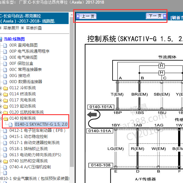This screenshot has width=183, height=183.
Task: Open 0740-4 A/C压缩机控制 diagram
Action: click(x=30, y=167)
